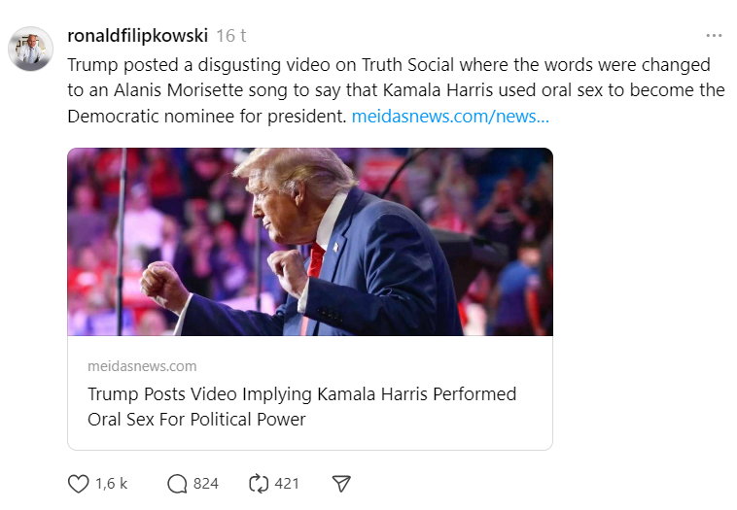
Task: Open the three-dot more options menu
Action: tap(714, 36)
